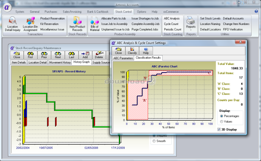
Task: Open the Sales/Invoicing ribbon tab
Action: [72, 12]
